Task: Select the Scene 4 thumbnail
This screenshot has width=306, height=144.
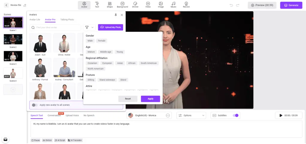Action: click(13, 73)
